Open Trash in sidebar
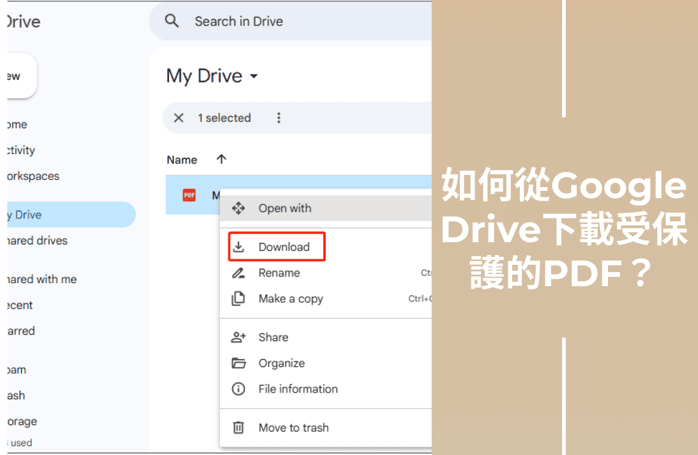The image size is (698, 455). click(16, 396)
